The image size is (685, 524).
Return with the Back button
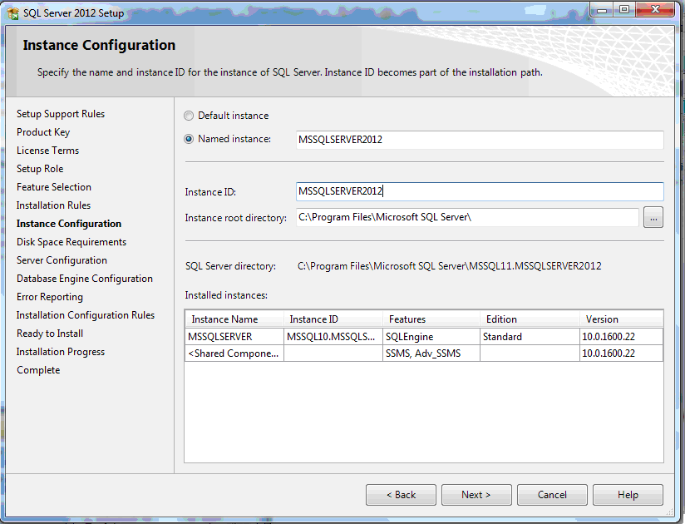[401, 495]
